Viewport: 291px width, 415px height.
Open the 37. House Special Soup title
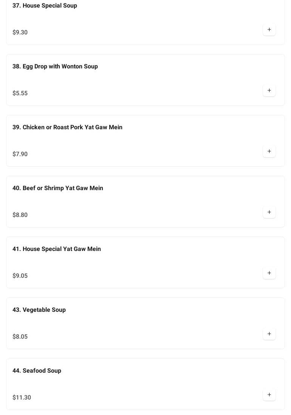[45, 6]
